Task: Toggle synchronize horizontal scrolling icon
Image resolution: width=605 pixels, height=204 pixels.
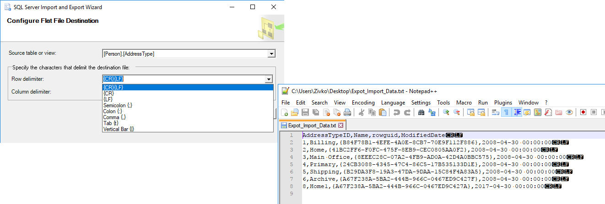Action: pos(481,112)
